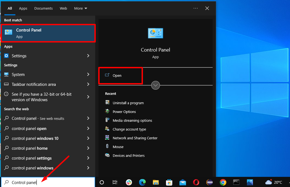The width and height of the screenshot is (290, 187).
Task: Open the three-dot options menu
Action: [x=196, y=8]
